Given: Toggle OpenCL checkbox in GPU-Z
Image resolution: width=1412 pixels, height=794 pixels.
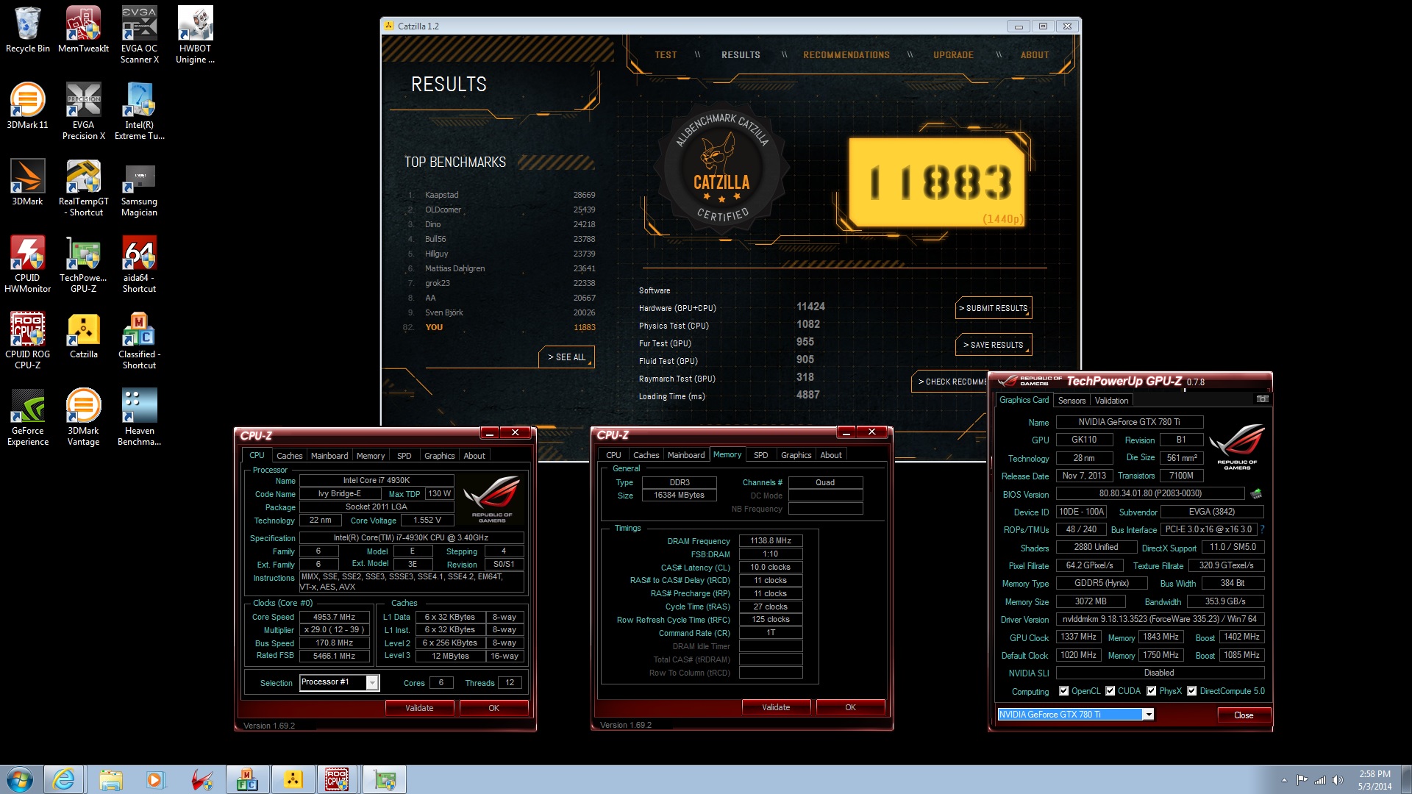Looking at the screenshot, I should pyautogui.click(x=1063, y=691).
